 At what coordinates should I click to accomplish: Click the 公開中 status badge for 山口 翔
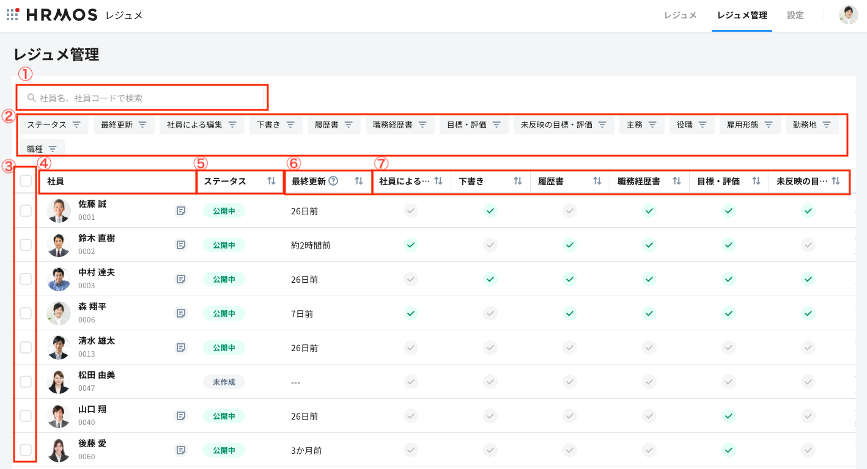(224, 416)
